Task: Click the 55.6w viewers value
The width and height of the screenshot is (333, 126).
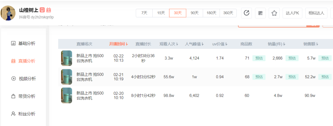Action: click(169, 77)
